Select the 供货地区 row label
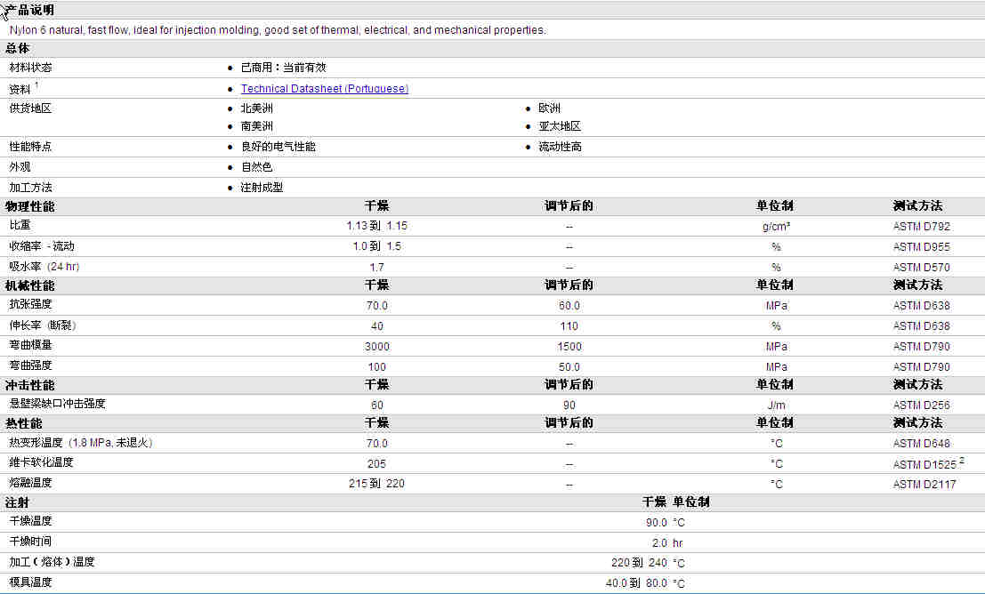Screen dimensions: 985x594 30,108
